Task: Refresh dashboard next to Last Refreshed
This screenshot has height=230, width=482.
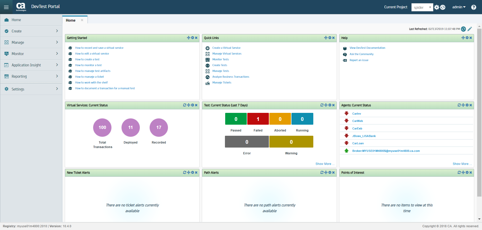Action: coord(463,29)
